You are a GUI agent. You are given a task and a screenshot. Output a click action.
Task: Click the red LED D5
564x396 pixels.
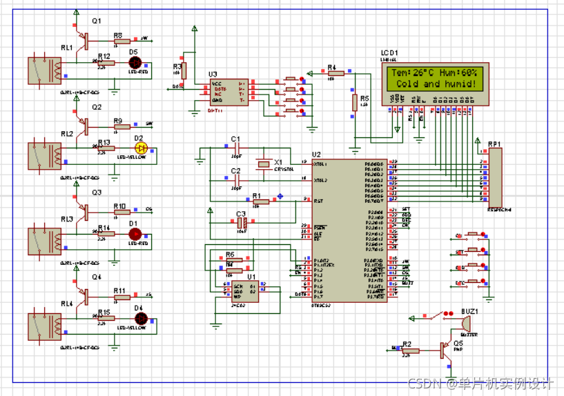pyautogui.click(x=135, y=61)
